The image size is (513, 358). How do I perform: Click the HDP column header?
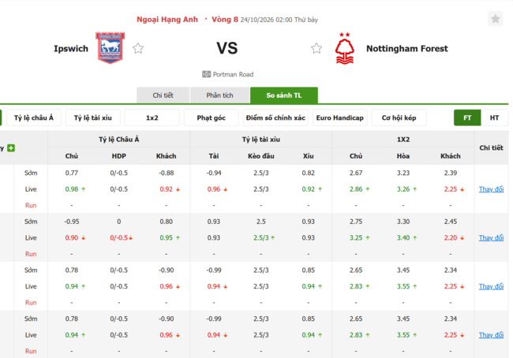[118, 156]
